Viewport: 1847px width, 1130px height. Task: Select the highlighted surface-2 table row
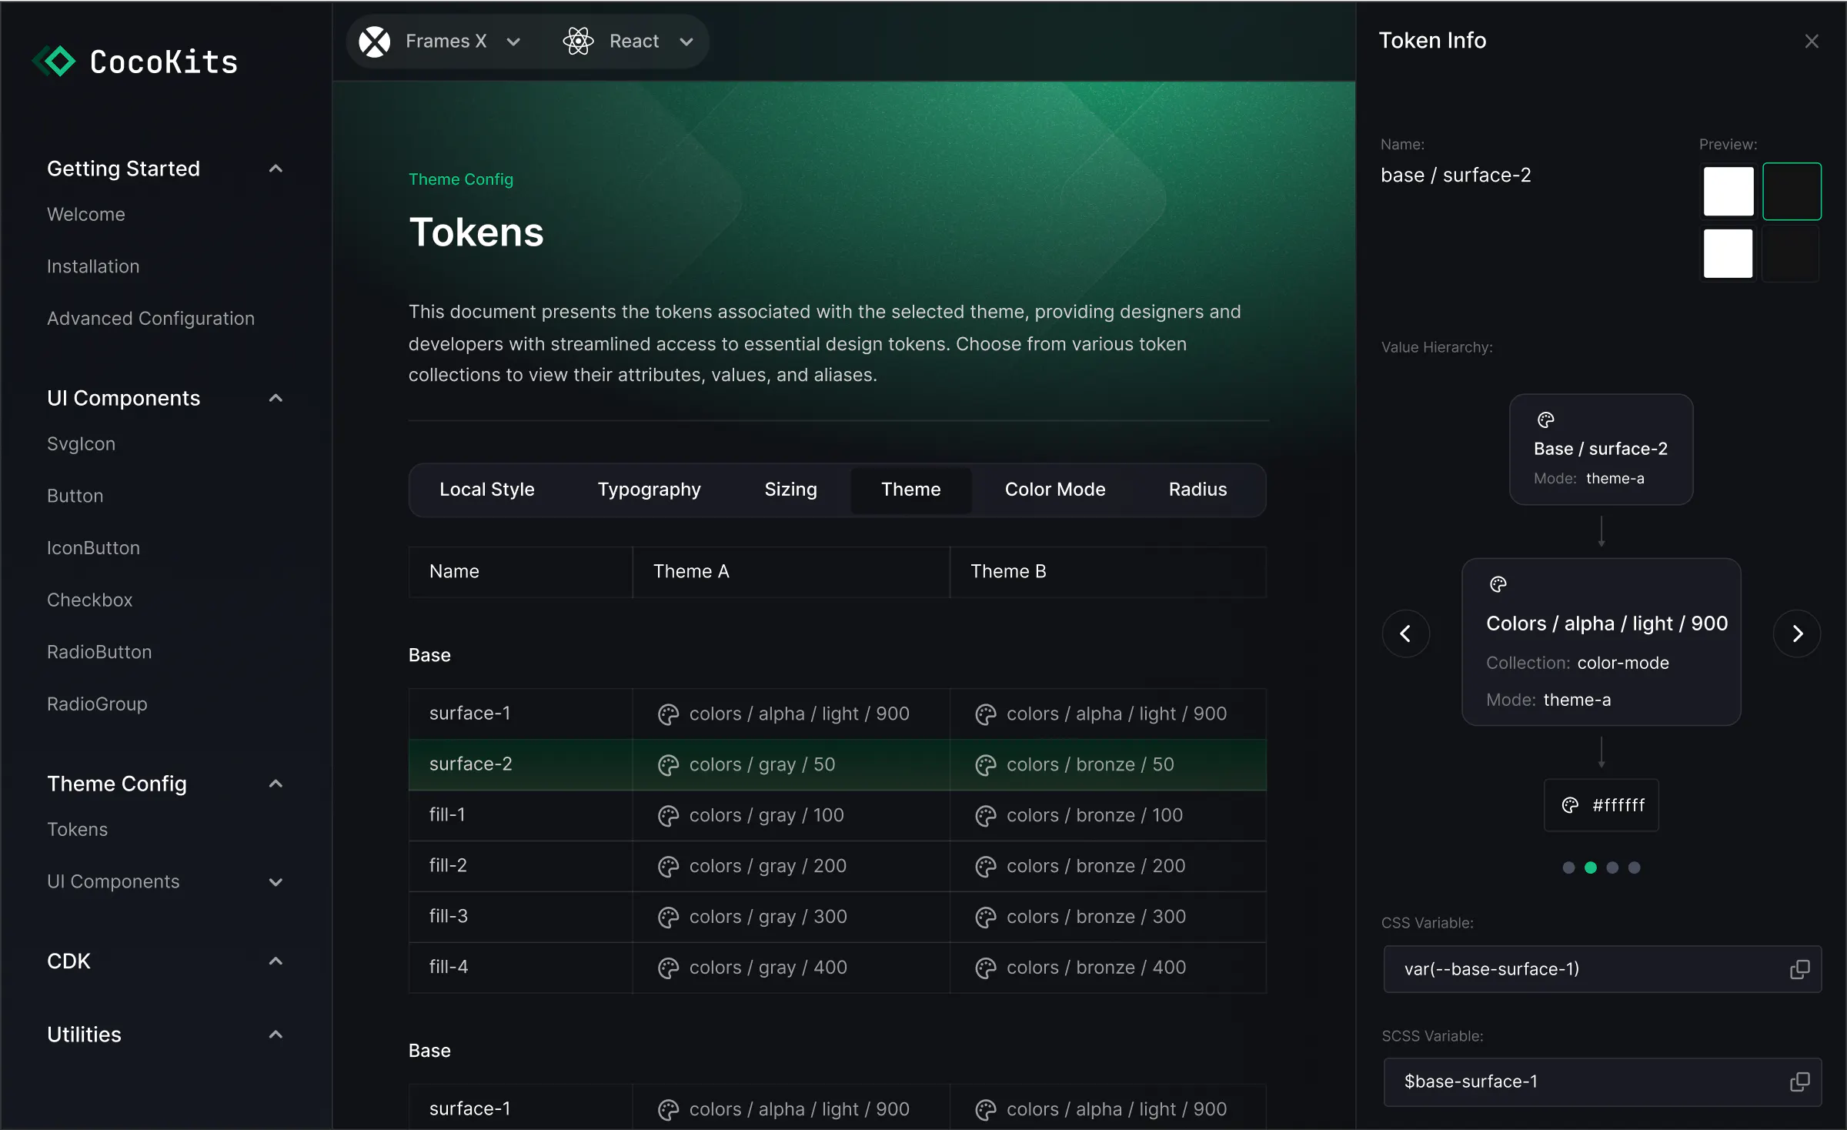click(x=837, y=765)
